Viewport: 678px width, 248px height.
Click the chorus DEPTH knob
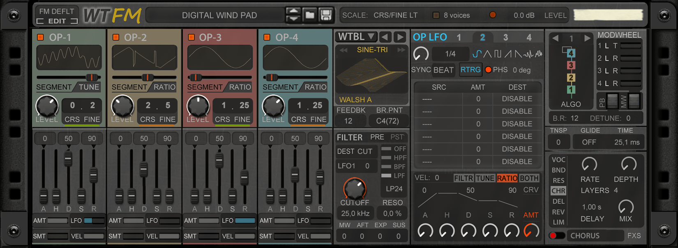[x=629, y=164]
